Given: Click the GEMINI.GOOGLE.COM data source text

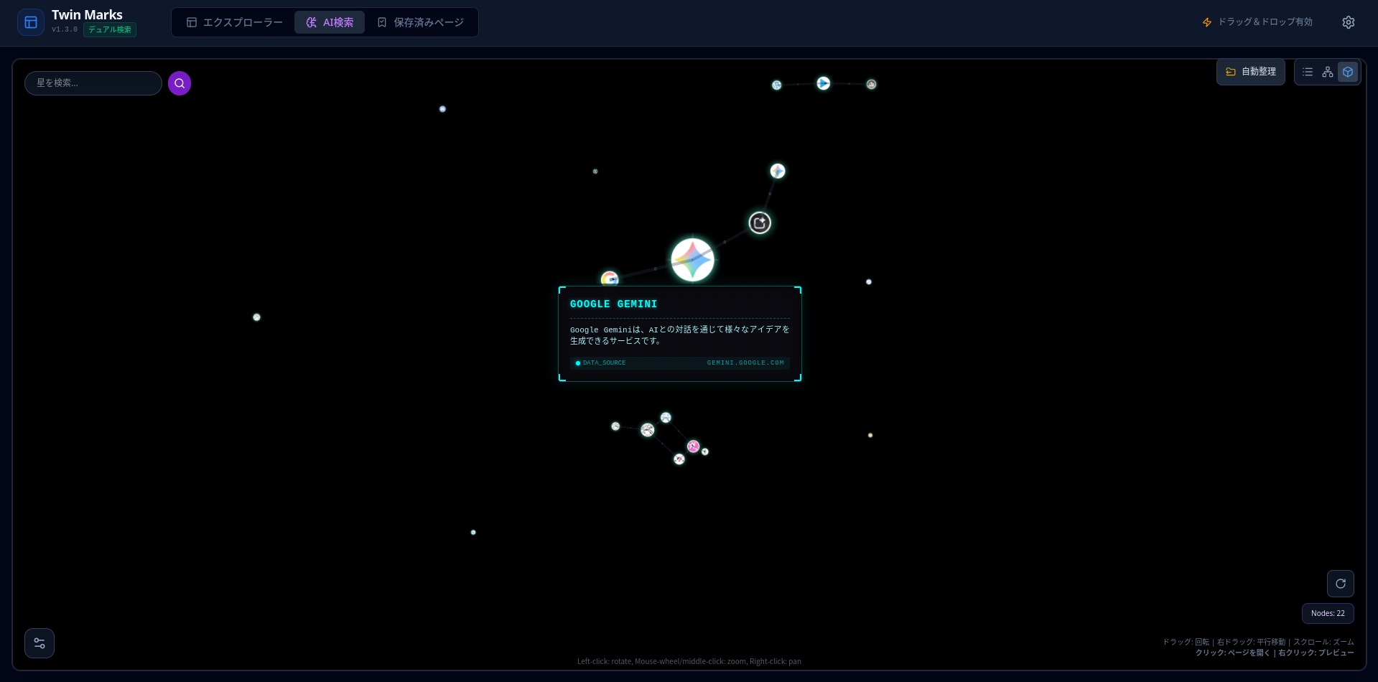Looking at the screenshot, I should 745,363.
